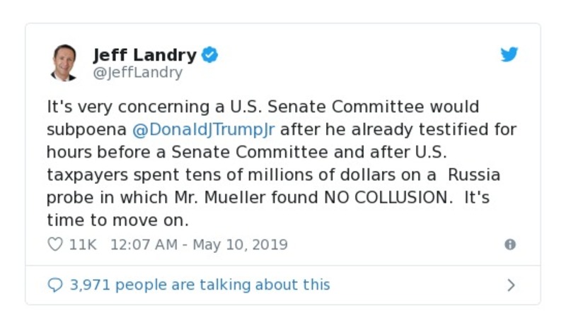566x330 pixels.
Task: Open Jeff Landry's profile photo
Action: [64, 62]
